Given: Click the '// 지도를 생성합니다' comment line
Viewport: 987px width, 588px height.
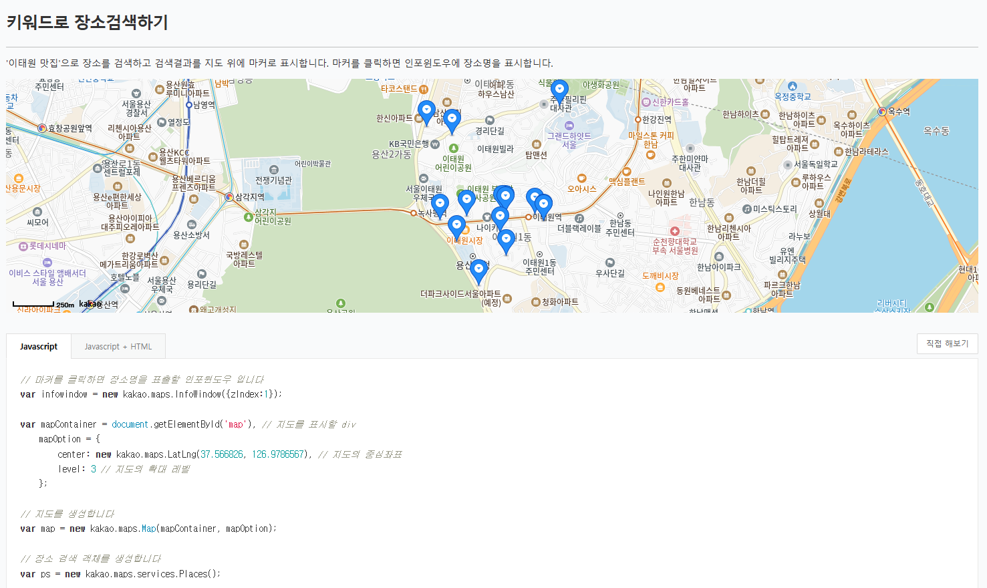Looking at the screenshot, I should [x=67, y=514].
